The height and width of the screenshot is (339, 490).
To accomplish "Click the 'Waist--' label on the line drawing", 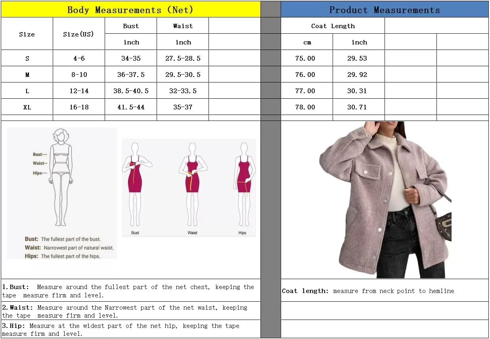I will coord(40,163).
